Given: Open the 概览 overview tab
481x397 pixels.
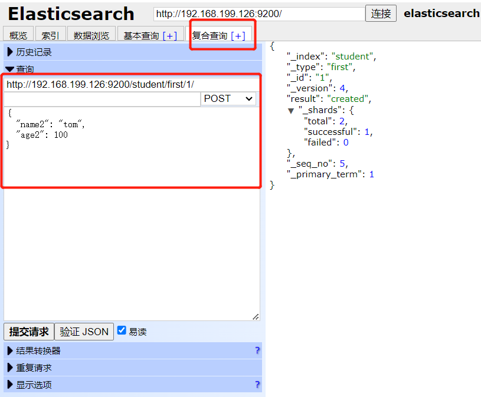Looking at the screenshot, I should coord(18,35).
